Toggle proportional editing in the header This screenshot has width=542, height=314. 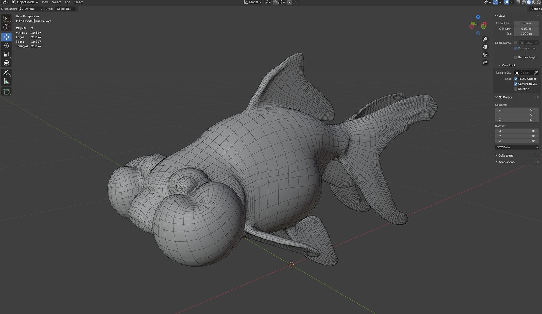pyautogui.click(x=289, y=2)
